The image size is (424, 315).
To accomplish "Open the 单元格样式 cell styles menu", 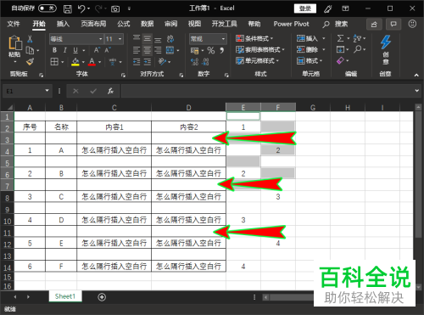I will click(257, 61).
